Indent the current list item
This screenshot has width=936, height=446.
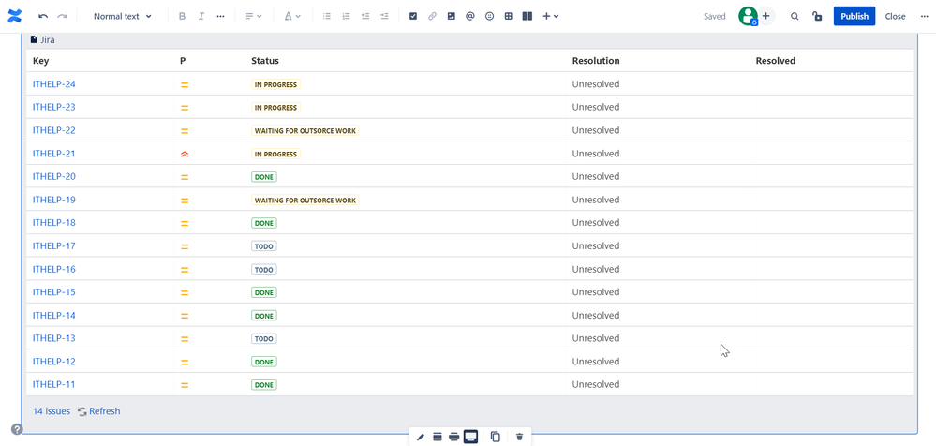pyautogui.click(x=384, y=16)
